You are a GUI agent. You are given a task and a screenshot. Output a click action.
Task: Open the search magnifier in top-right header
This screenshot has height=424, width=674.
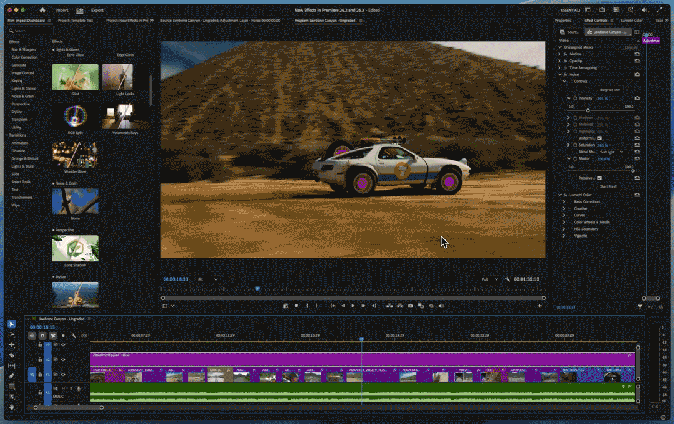click(630, 10)
